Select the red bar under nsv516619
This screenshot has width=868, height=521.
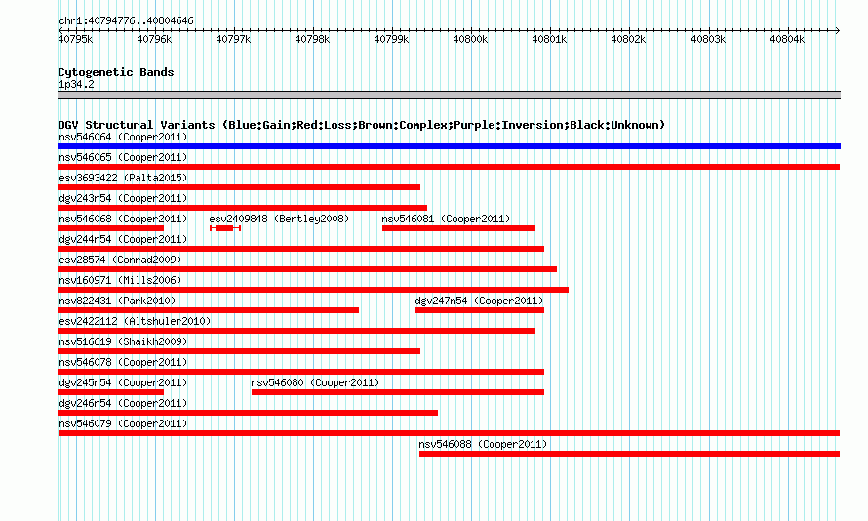coord(239,351)
